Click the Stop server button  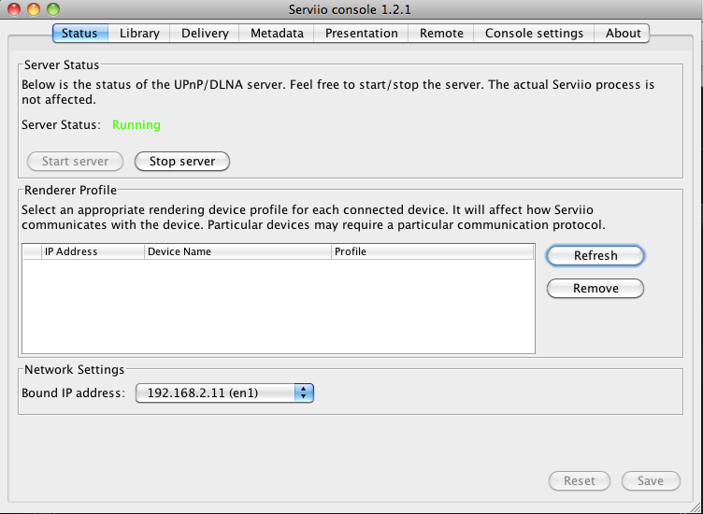182,161
